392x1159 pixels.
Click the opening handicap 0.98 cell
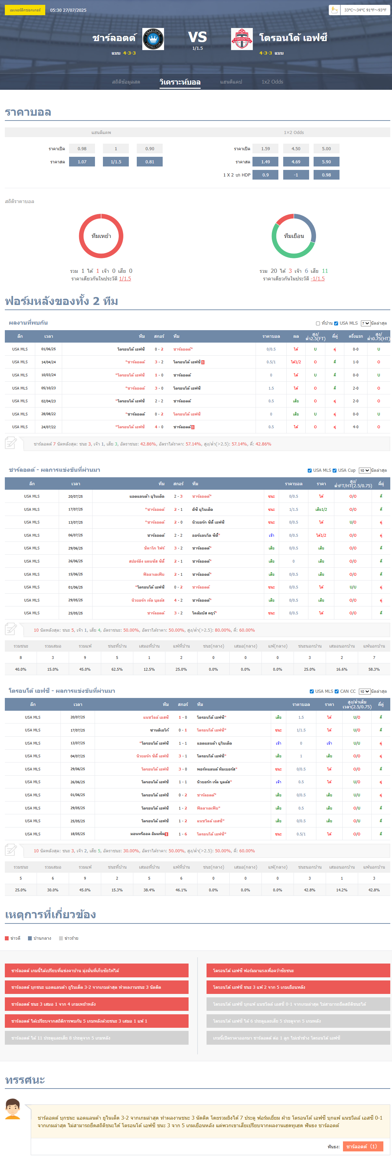coord(82,149)
